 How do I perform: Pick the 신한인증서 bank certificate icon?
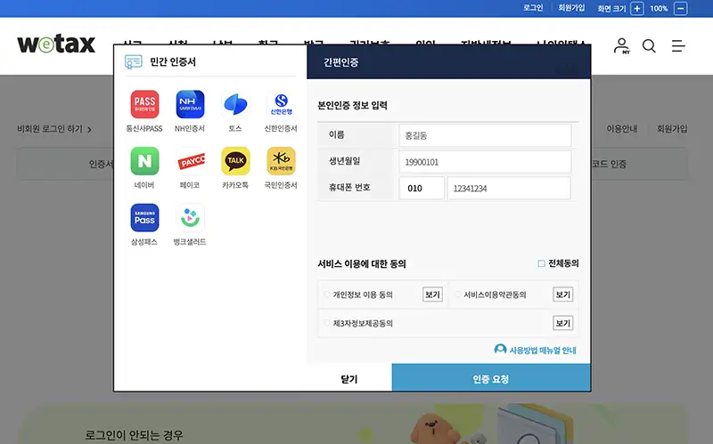click(x=281, y=104)
